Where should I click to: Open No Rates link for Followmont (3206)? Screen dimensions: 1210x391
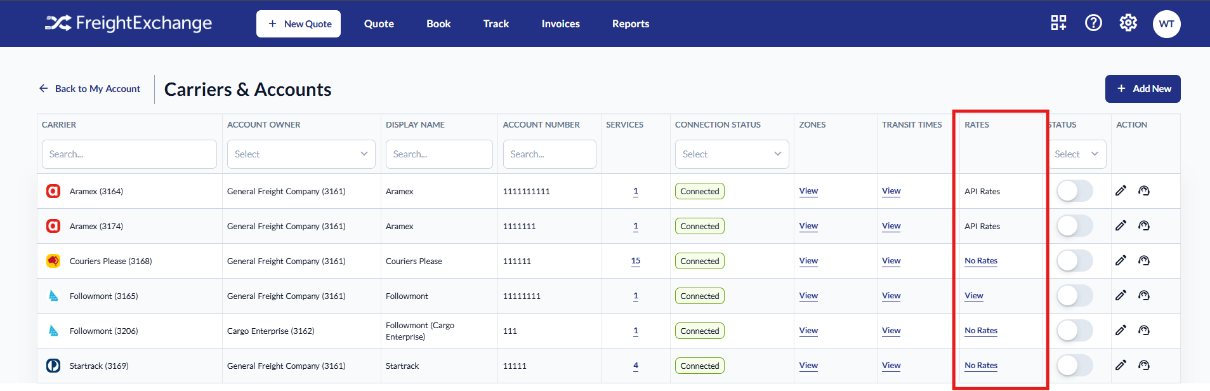point(981,331)
